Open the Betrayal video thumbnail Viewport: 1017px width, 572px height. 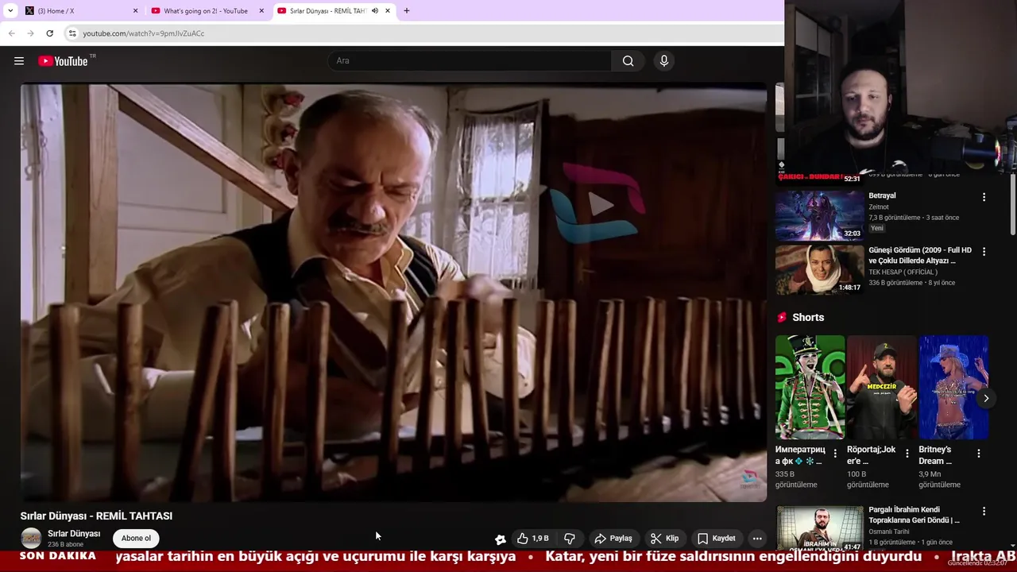point(819,215)
